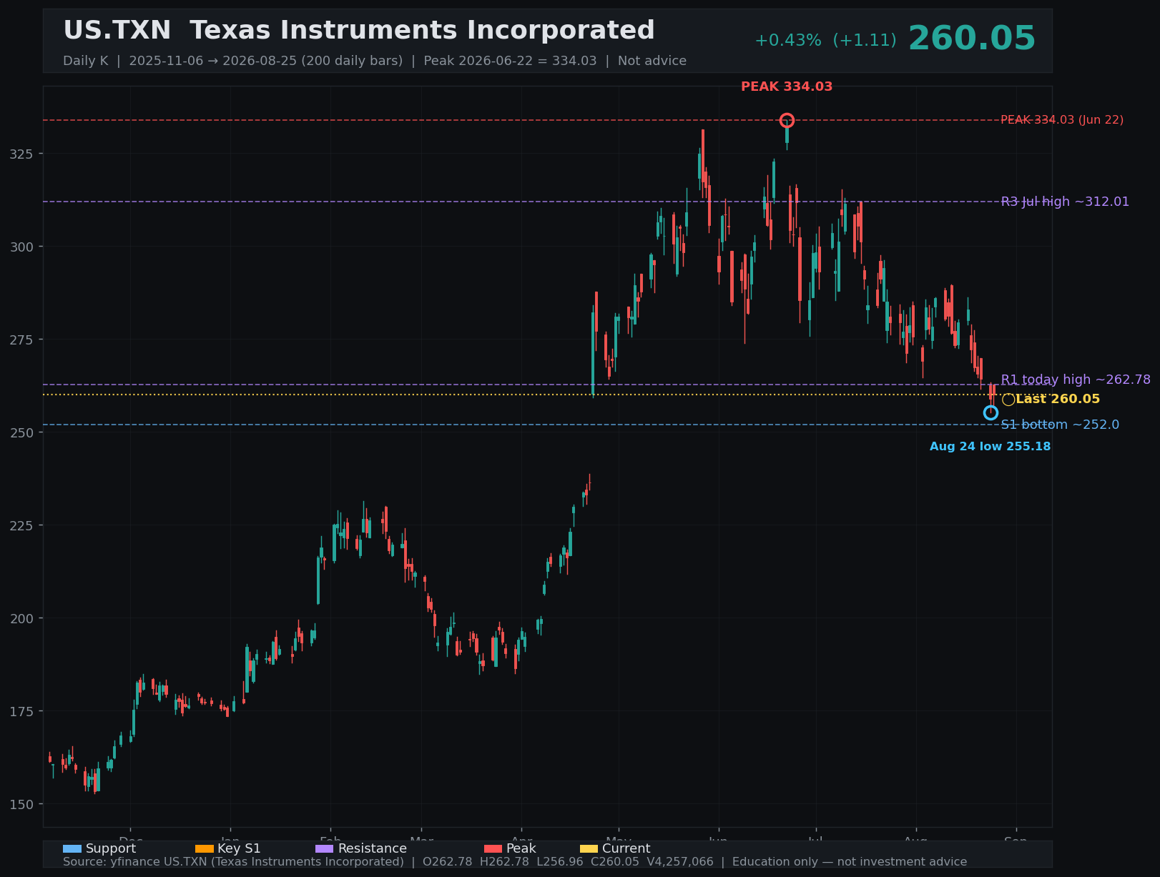Image resolution: width=1160 pixels, height=877 pixels.
Task: Click the blue circle marker at Aug 24 low
Action: [991, 412]
